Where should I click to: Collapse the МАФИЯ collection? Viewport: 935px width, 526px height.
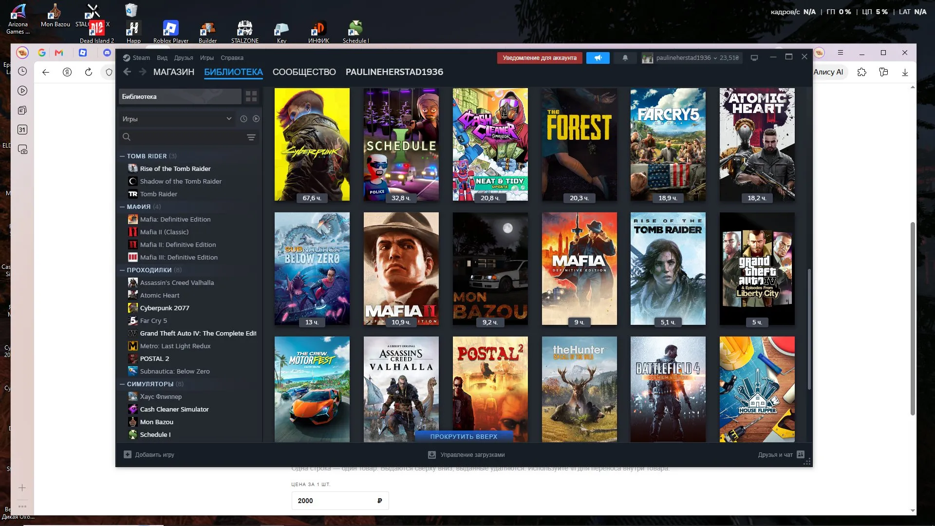tap(122, 207)
